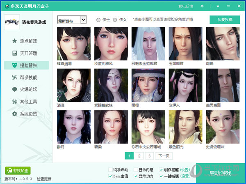Open 意见反馈 feedback link
Image resolution: width=246 pixels, height=184 pixels.
coord(186,6)
